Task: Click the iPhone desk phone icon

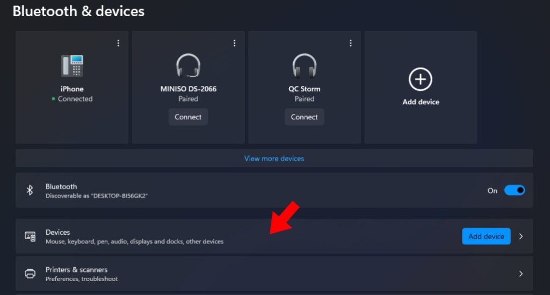Action: click(73, 66)
